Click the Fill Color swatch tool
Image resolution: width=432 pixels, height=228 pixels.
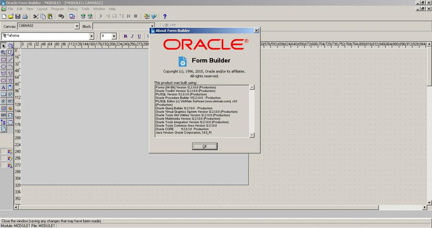10,152
